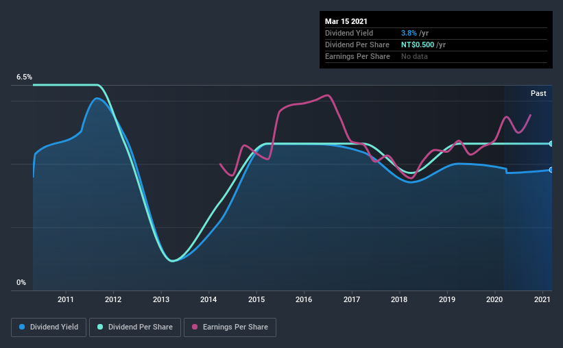Select the Dividend Yield endpoint marker

551,170
